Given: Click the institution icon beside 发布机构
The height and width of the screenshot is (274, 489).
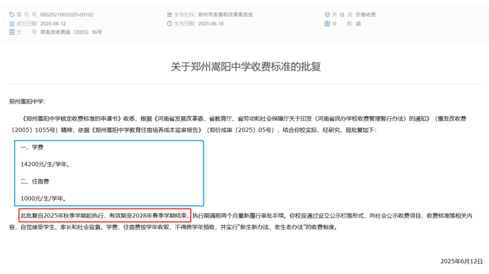Looking at the screenshot, I should tap(170, 14).
